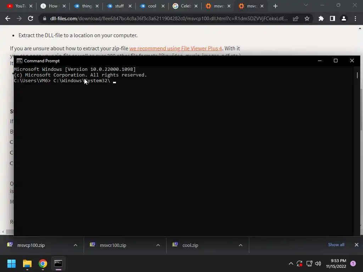Open the cool.zip download
This screenshot has width=363, height=272.
coord(190,245)
